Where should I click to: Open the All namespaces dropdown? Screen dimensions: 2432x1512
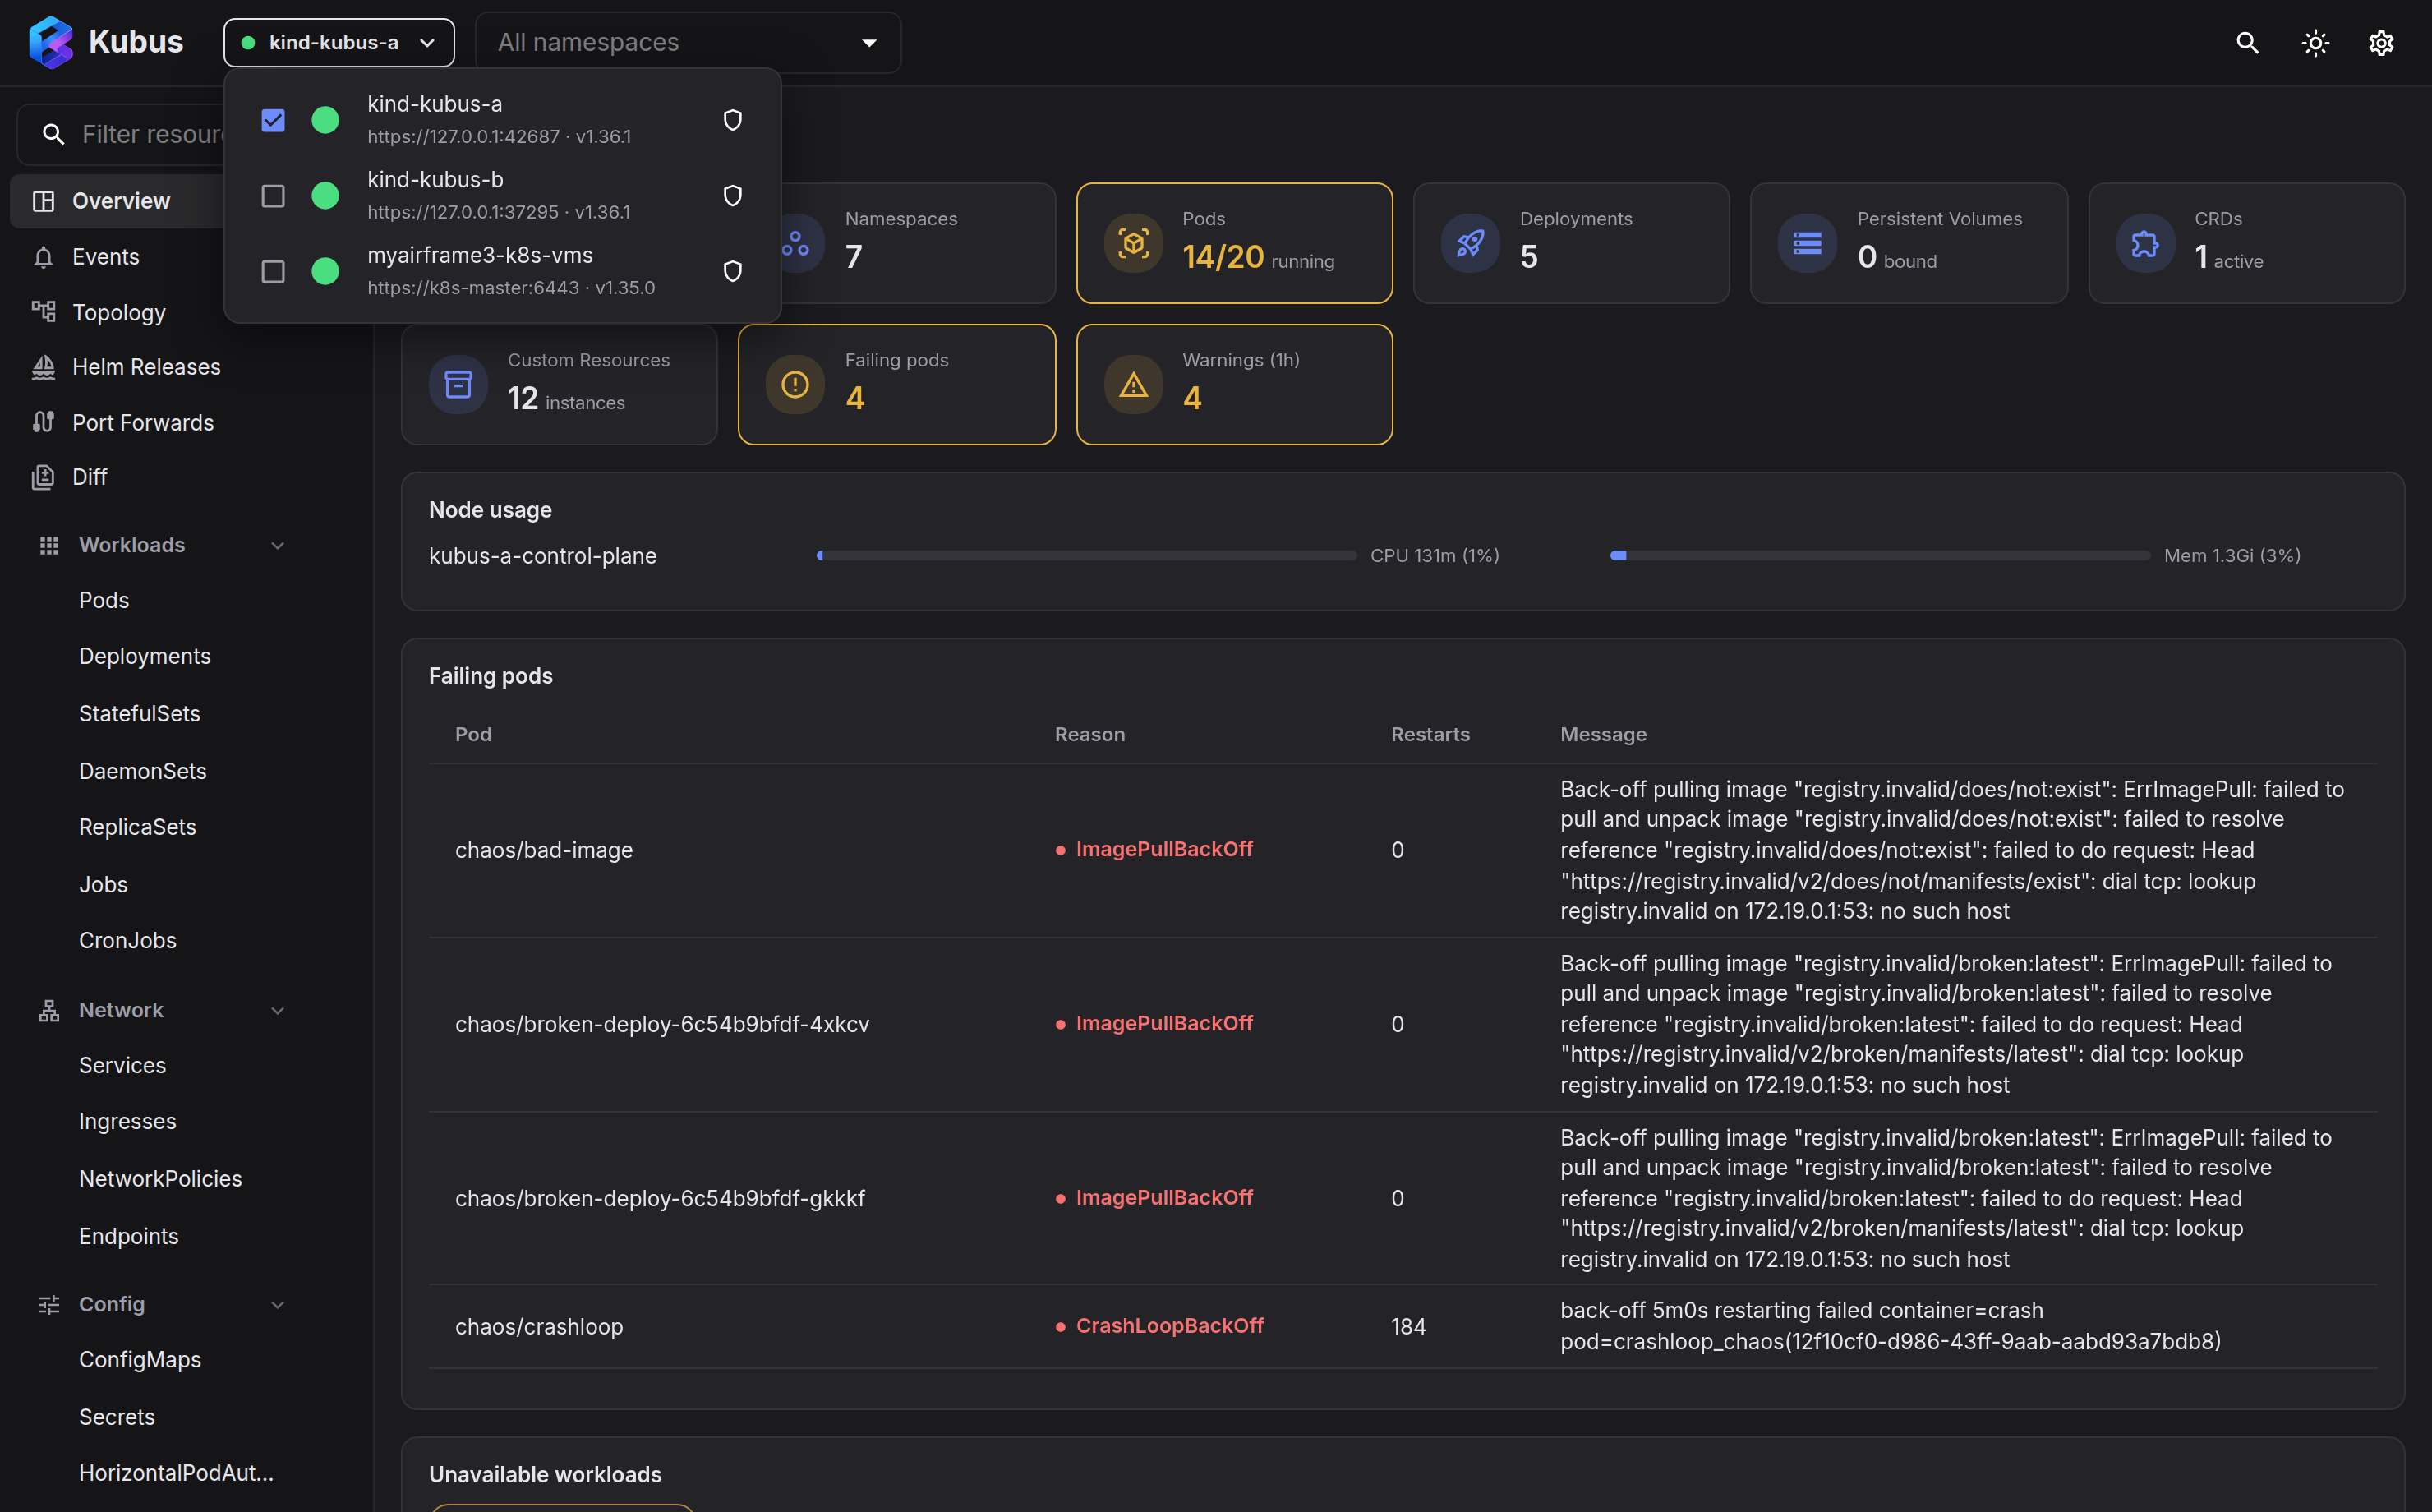688,42
